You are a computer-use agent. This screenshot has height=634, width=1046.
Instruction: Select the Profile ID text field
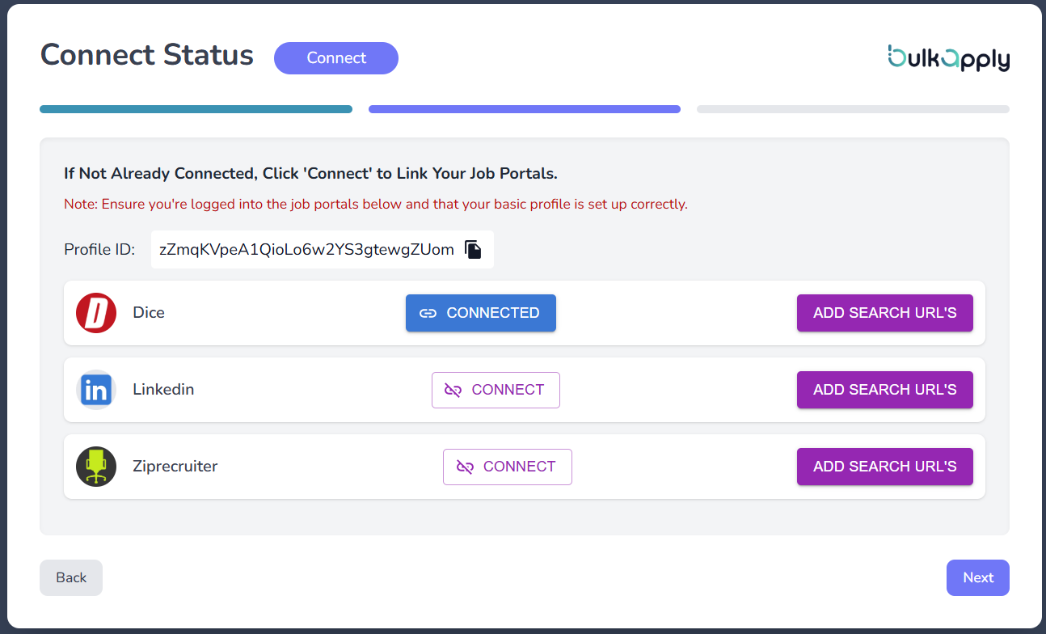click(x=306, y=250)
